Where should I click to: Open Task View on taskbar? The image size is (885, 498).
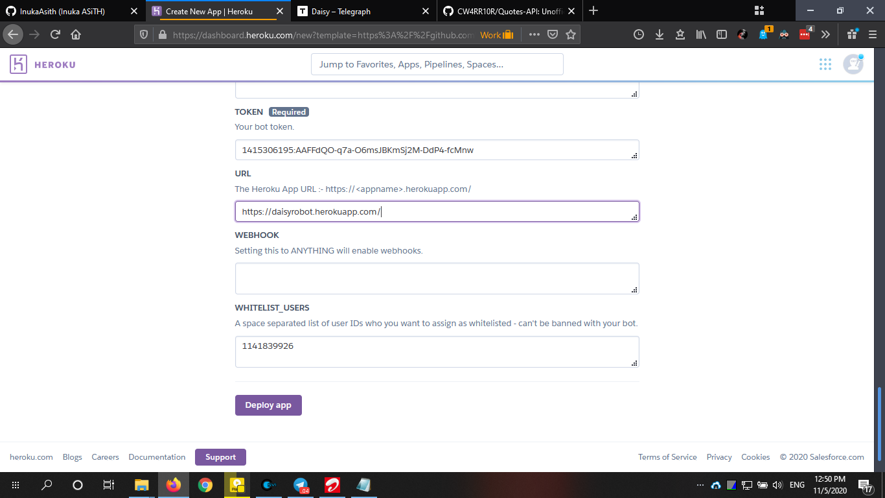(109, 485)
